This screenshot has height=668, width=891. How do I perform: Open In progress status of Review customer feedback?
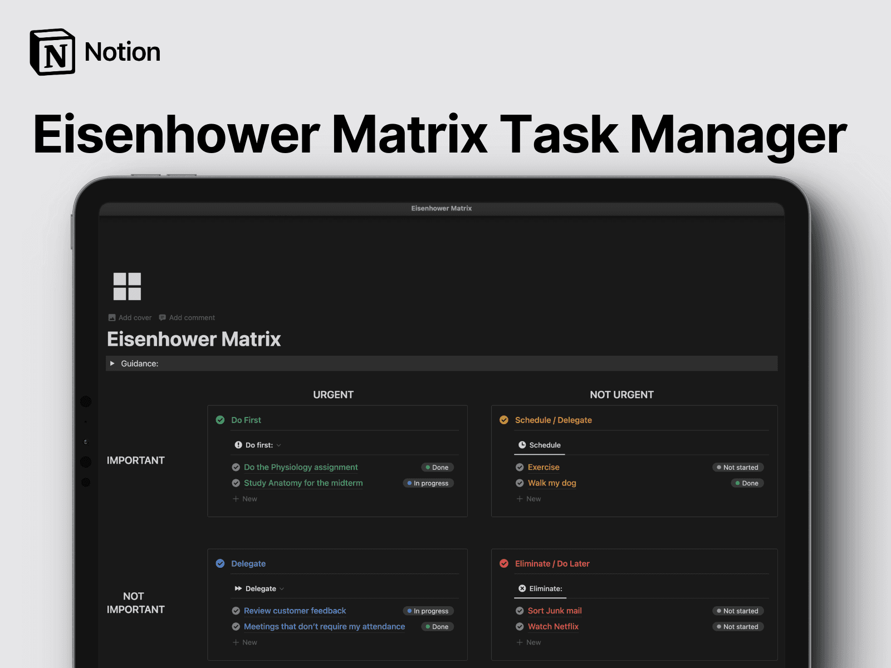[428, 611]
